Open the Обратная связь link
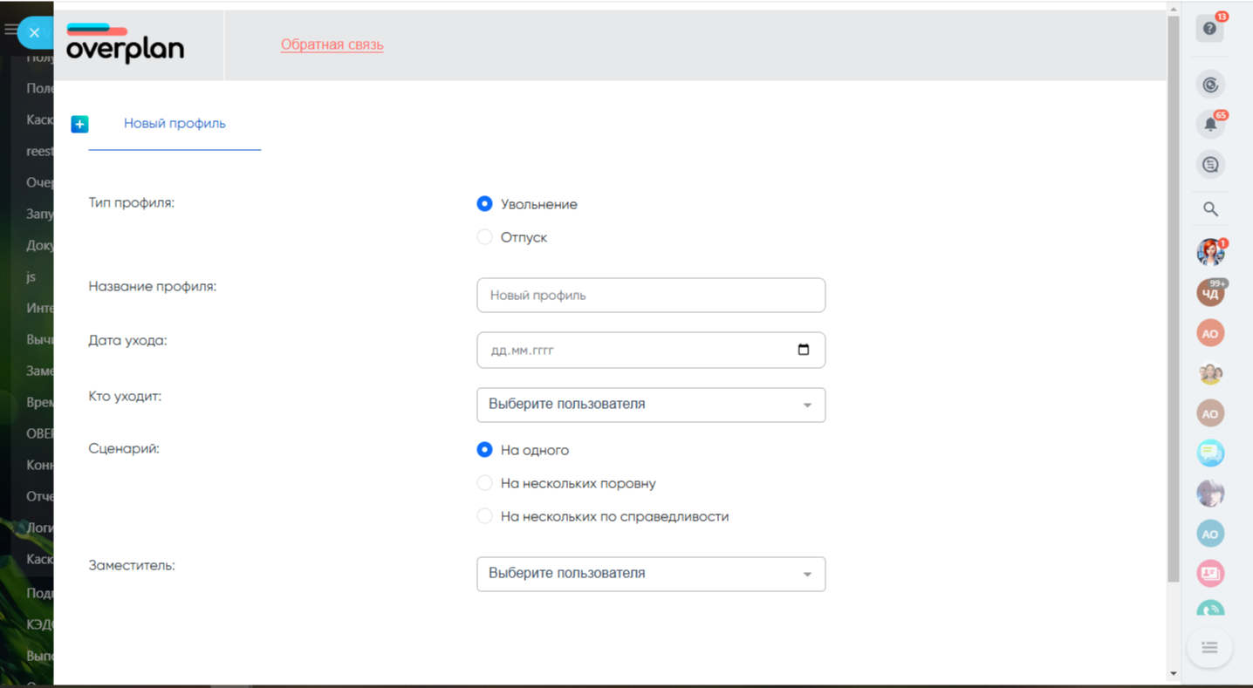This screenshot has width=1253, height=688. 332,44
